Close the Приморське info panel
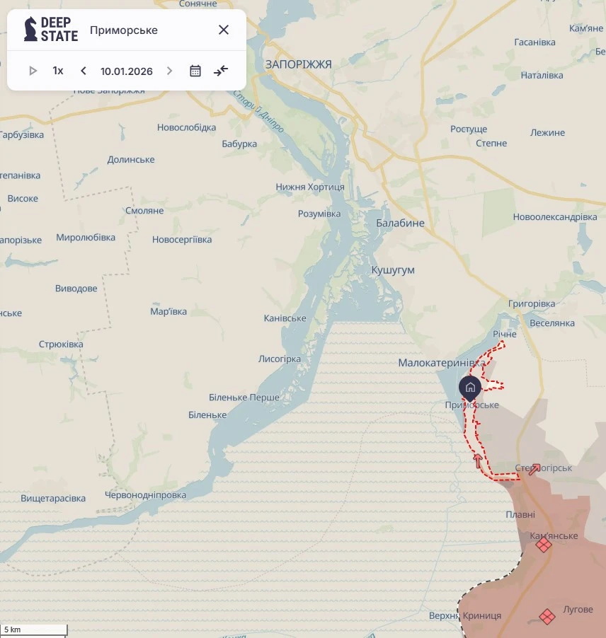Screen dimensions: 606x638 [x=224, y=30]
